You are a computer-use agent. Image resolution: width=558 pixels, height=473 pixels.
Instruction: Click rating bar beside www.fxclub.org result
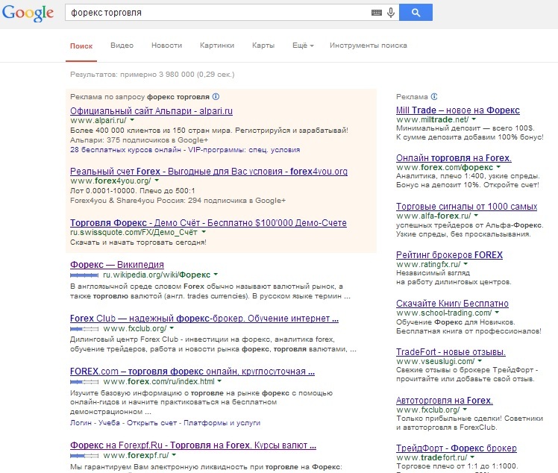click(84, 328)
